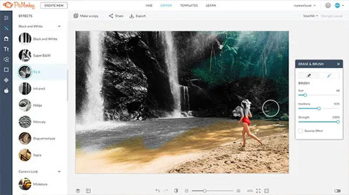Collapse the Camera Look effects group
The width and height of the screenshot is (349, 195).
click(x=59, y=171)
